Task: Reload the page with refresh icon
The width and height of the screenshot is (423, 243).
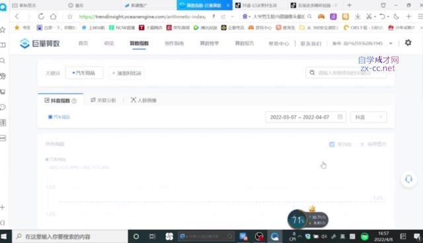Action: 41,17
